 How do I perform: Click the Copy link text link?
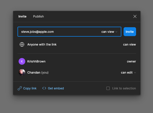pyautogui.click(x=30, y=88)
